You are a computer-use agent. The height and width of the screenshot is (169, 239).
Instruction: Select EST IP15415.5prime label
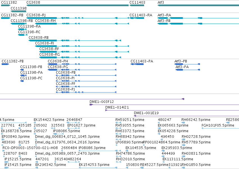(18, 165)
